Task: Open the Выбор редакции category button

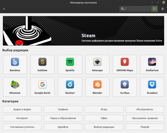Action: click(x=104, y=127)
